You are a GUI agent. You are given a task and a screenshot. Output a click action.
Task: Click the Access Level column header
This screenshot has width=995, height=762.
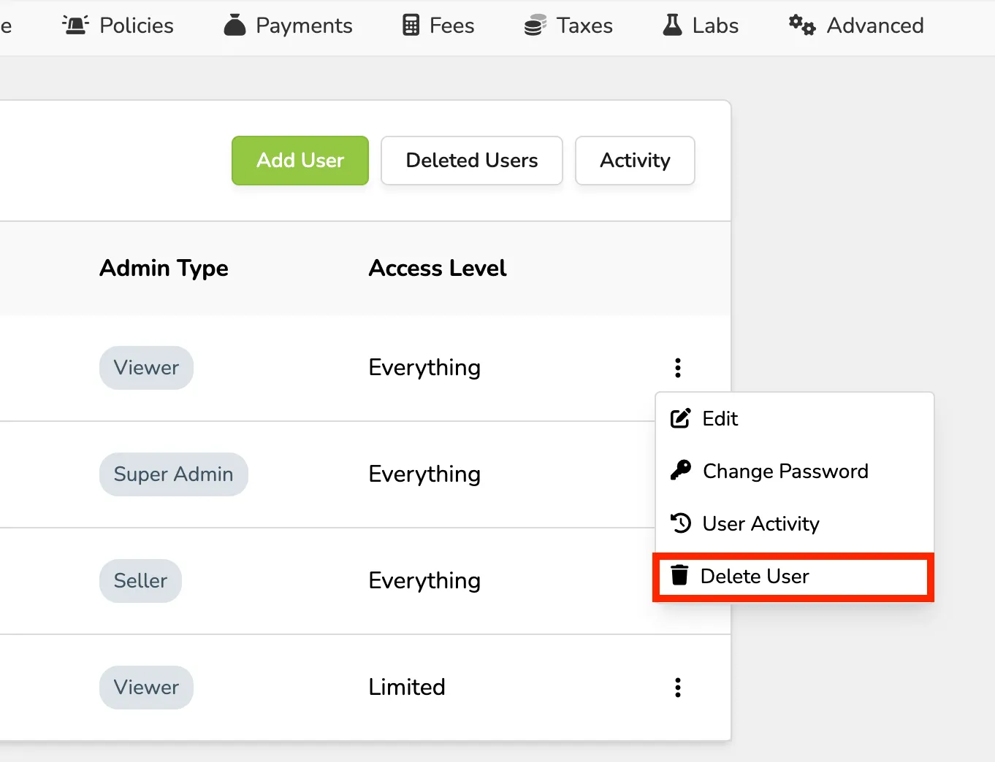(x=438, y=269)
